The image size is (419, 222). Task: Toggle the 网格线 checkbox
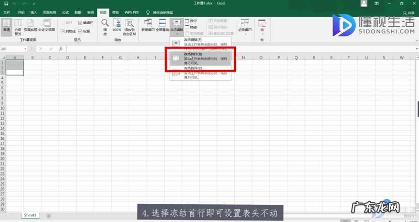click(68, 31)
